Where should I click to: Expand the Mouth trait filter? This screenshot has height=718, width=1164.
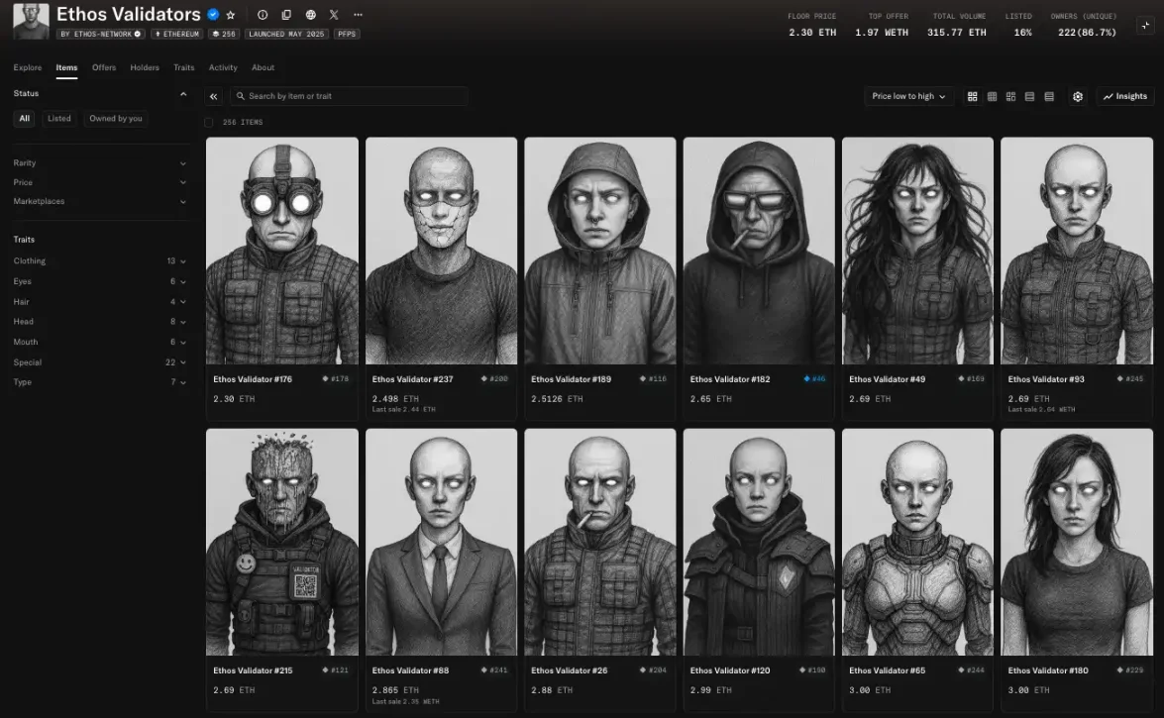click(x=99, y=342)
